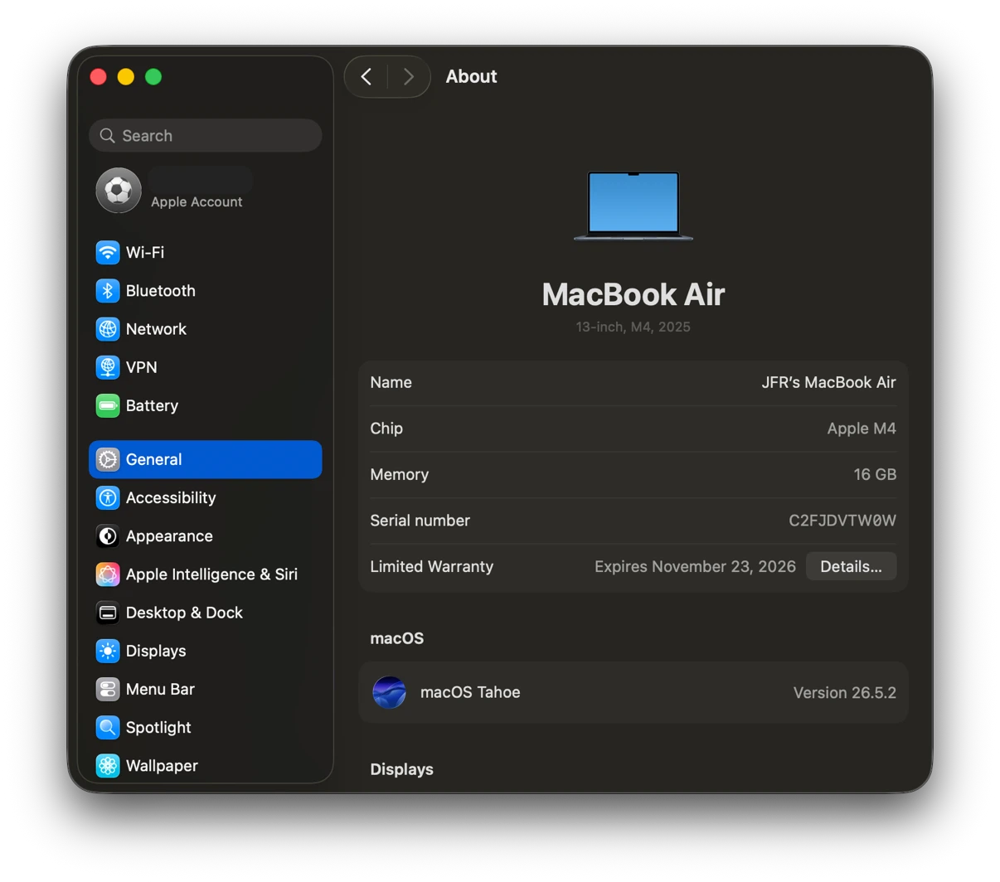Image resolution: width=1000 pixels, height=882 pixels.
Task: Click the Menu Bar icon
Action: (x=108, y=689)
